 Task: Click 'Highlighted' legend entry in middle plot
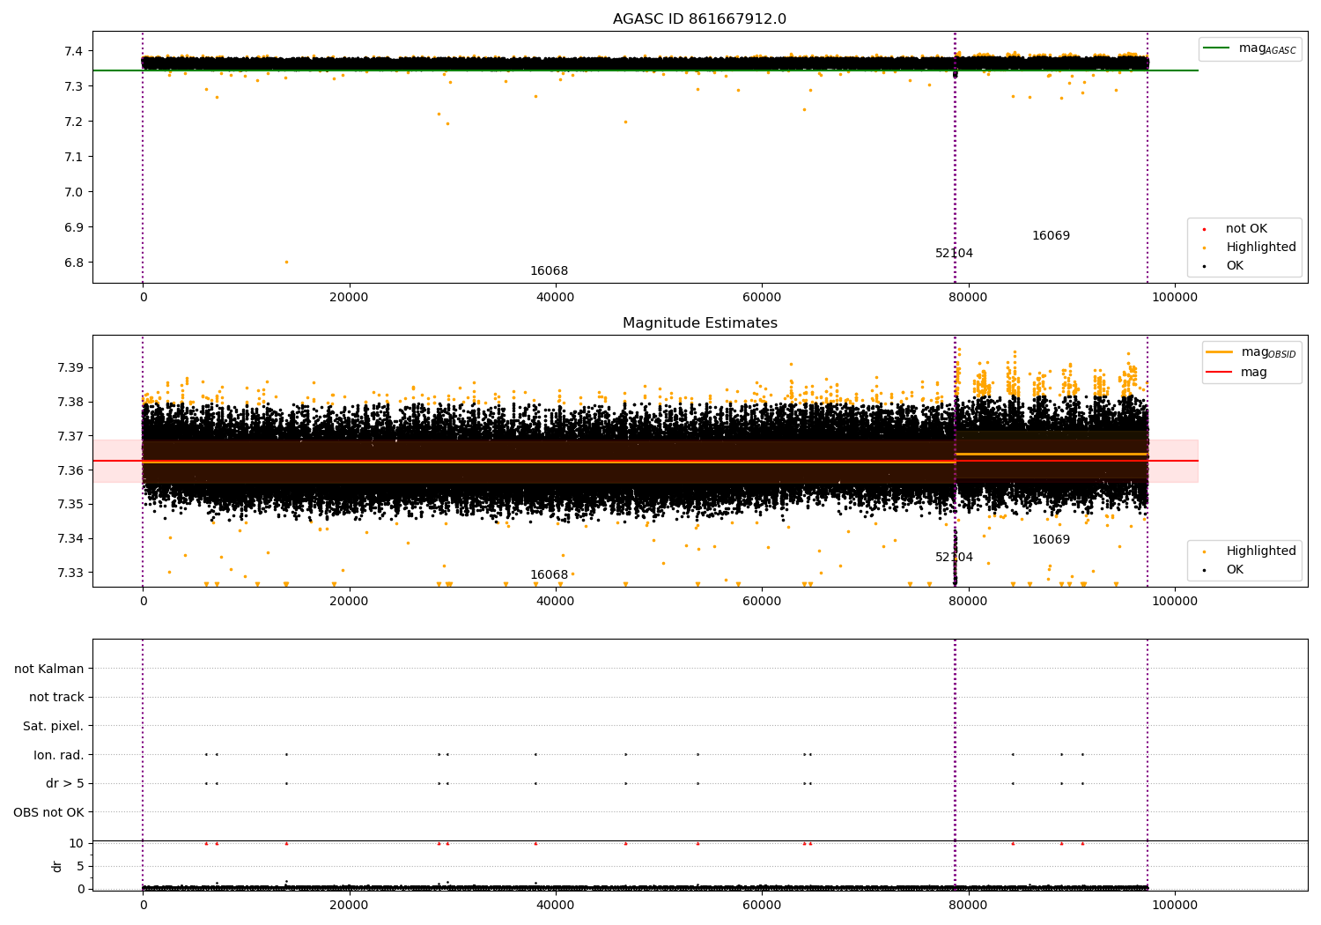[1251, 551]
